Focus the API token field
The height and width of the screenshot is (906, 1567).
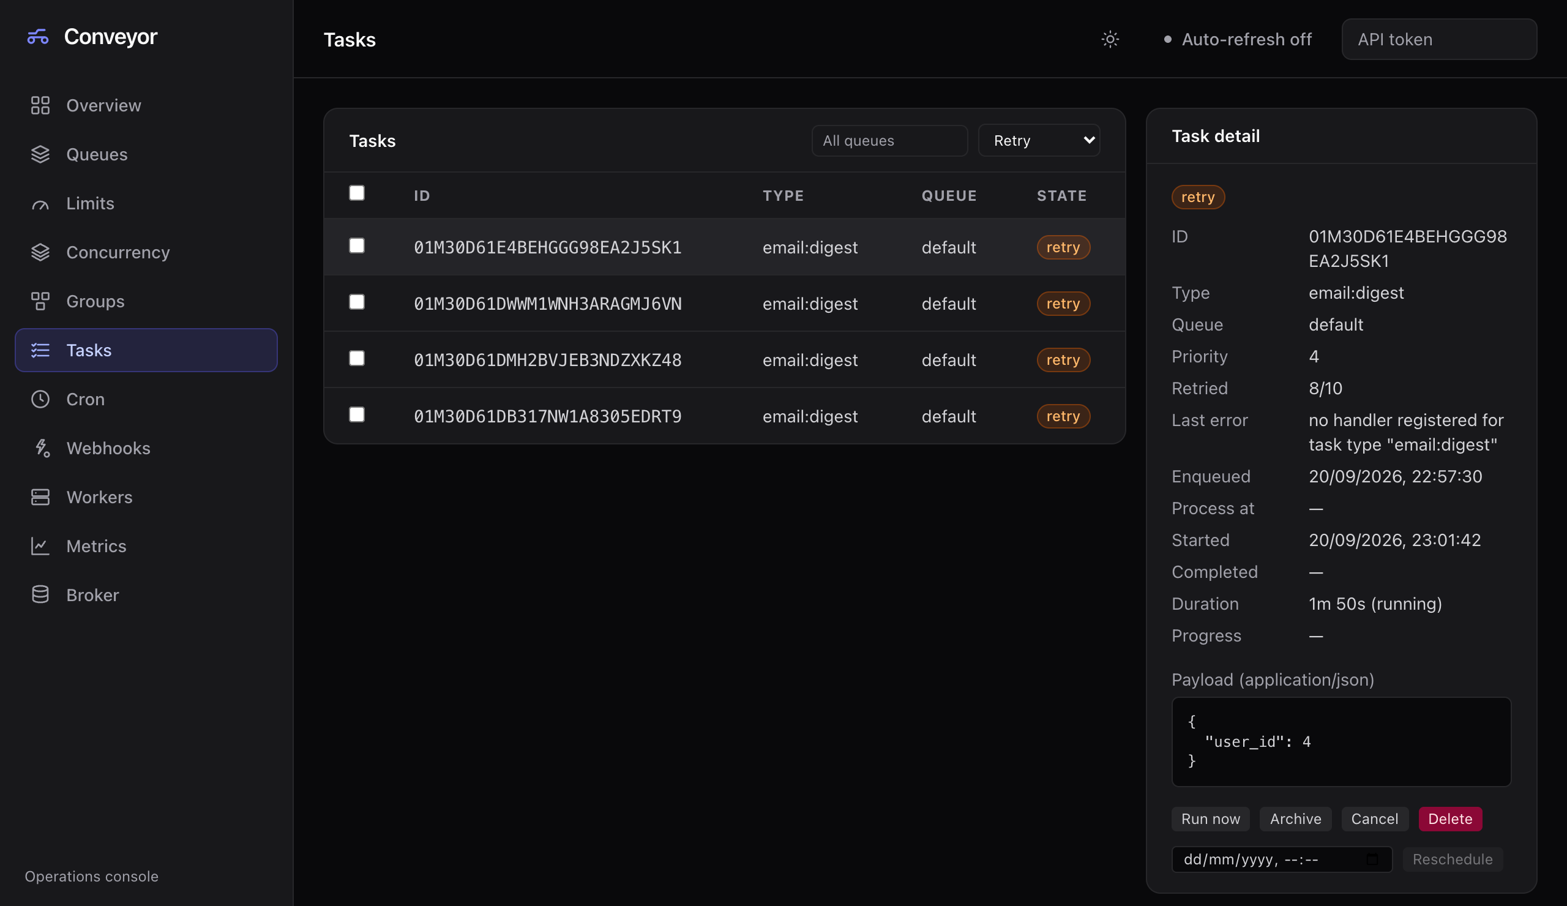tap(1439, 40)
